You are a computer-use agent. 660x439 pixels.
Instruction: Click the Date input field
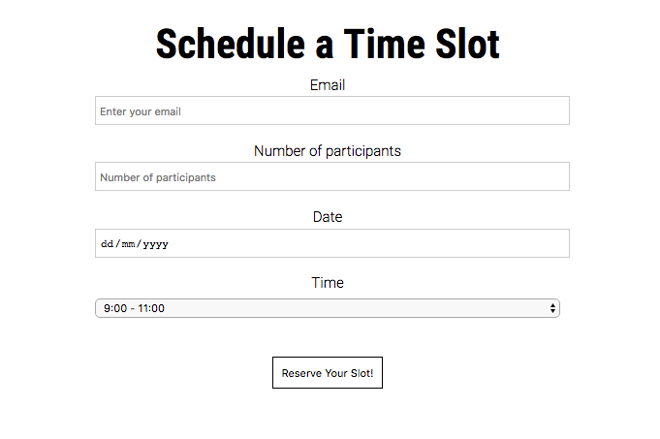(x=331, y=243)
